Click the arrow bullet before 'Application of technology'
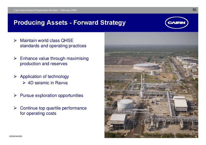The height and width of the screenshot is (145, 206). click(15, 76)
